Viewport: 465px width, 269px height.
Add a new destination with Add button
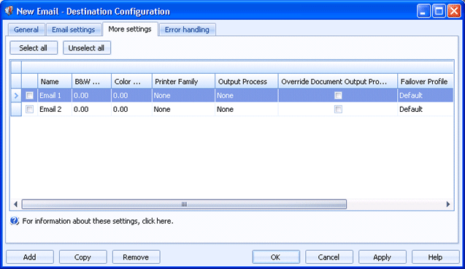click(30, 257)
